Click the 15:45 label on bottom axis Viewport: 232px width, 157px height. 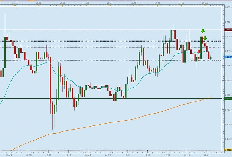coord(128,155)
